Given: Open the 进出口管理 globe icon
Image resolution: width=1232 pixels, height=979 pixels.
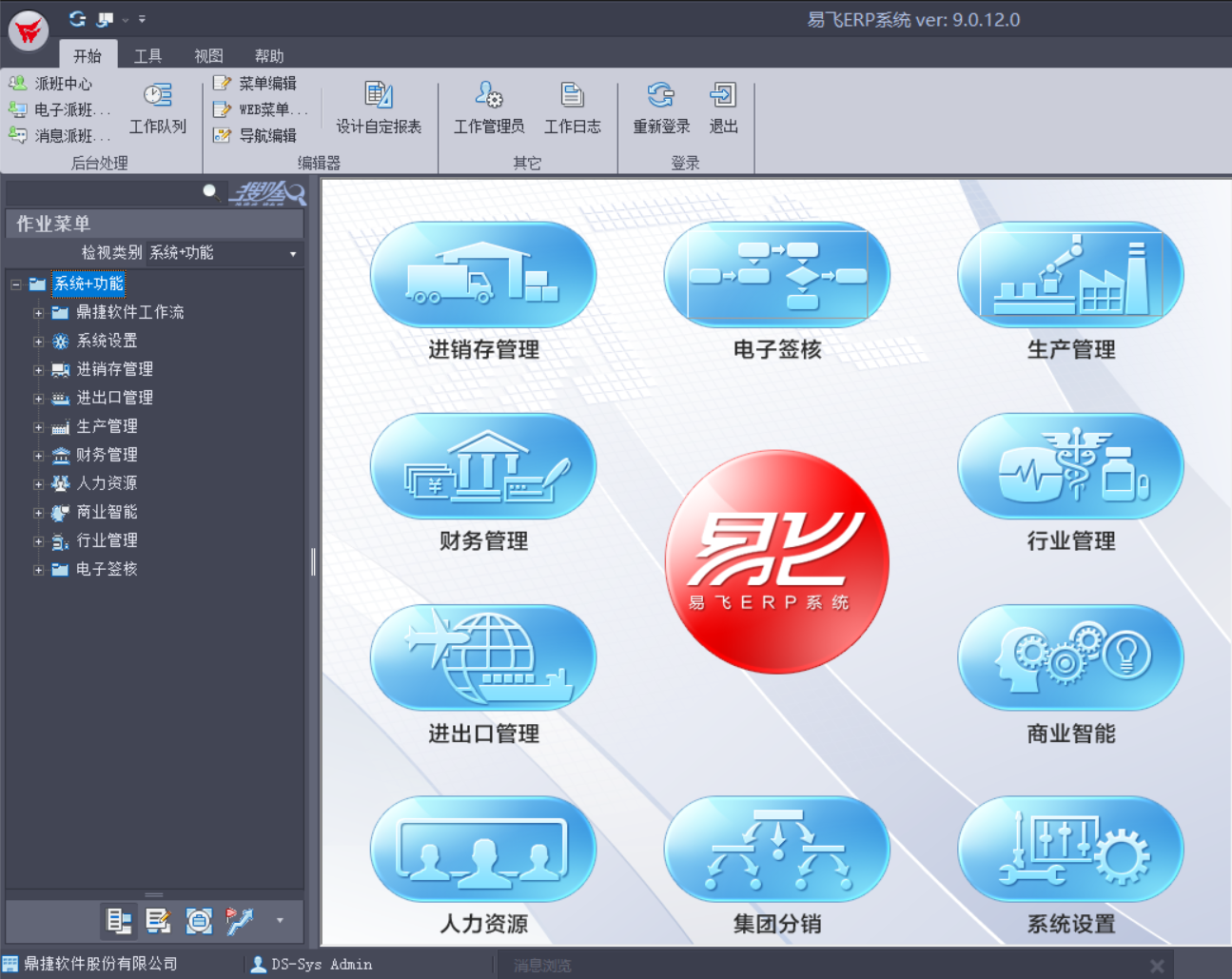Looking at the screenshot, I should (x=483, y=658).
